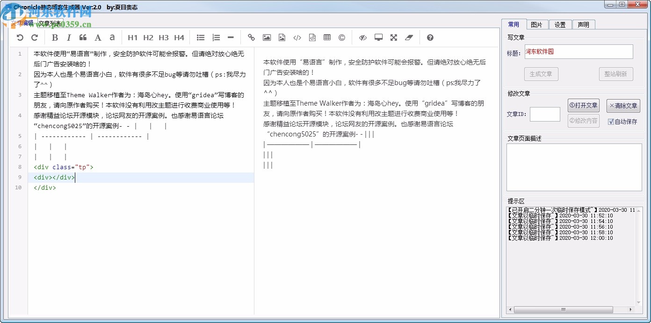This screenshot has height=323, width=651.
Task: Insert an ordered numbered list
Action: [216, 37]
